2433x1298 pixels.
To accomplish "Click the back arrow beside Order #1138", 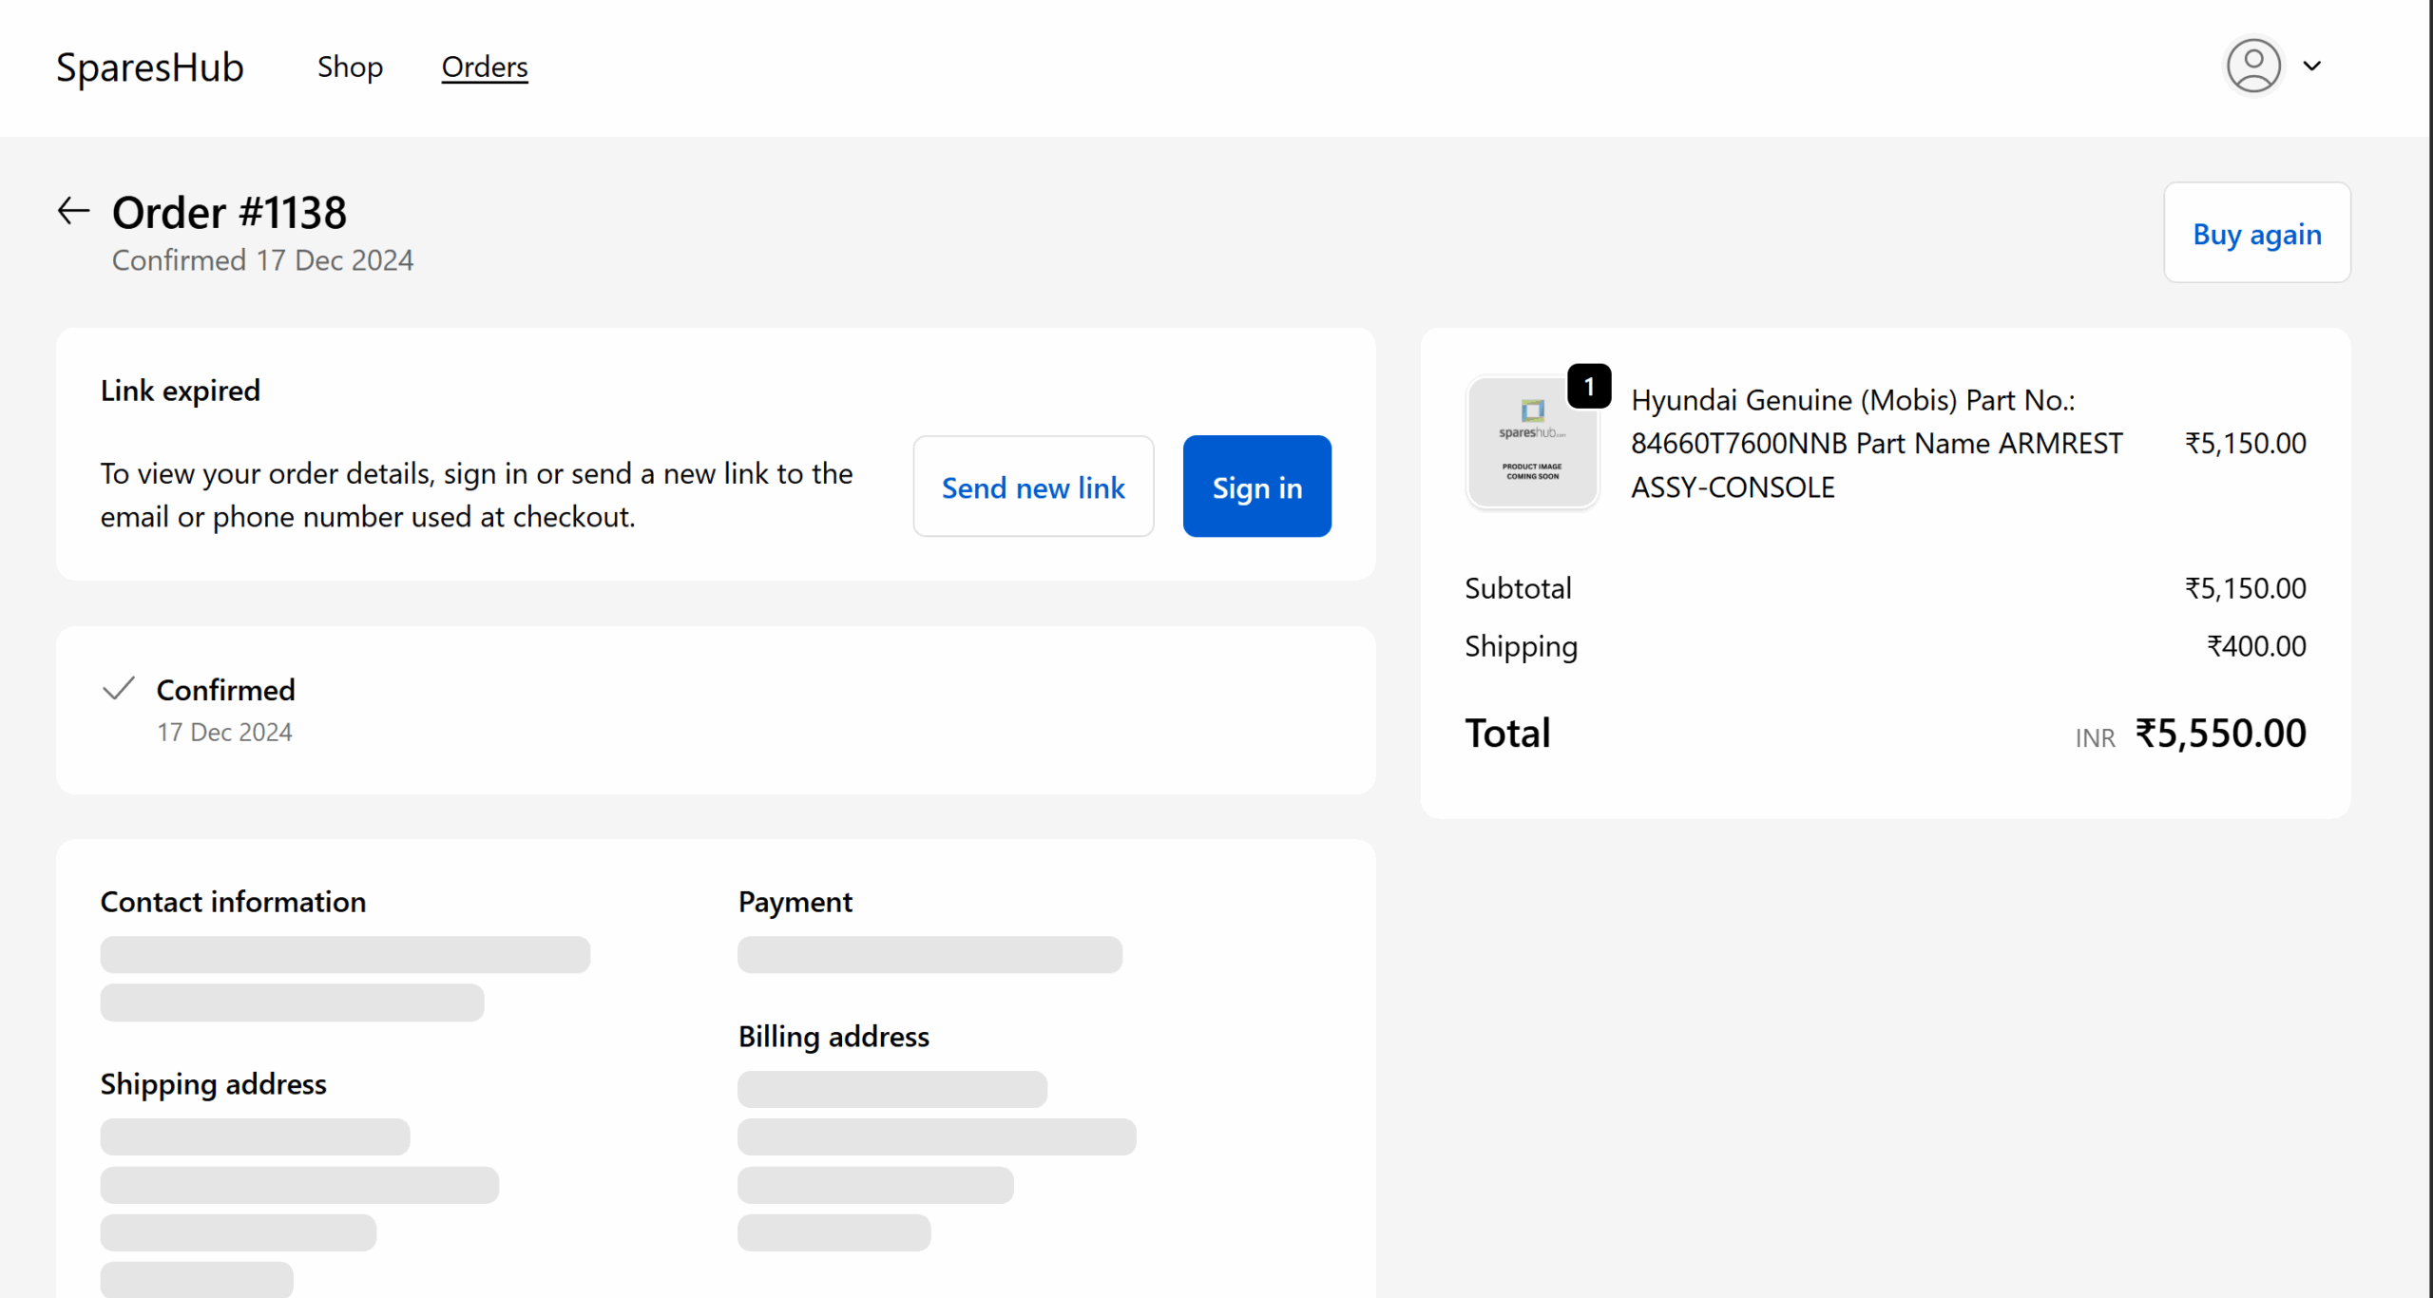I will click(x=73, y=211).
